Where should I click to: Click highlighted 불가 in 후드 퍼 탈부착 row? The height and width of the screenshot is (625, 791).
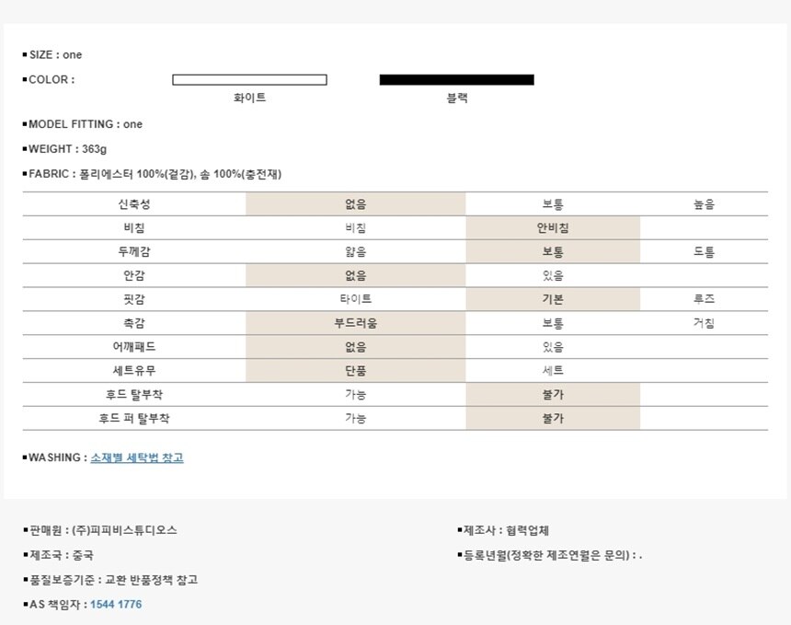coord(553,419)
